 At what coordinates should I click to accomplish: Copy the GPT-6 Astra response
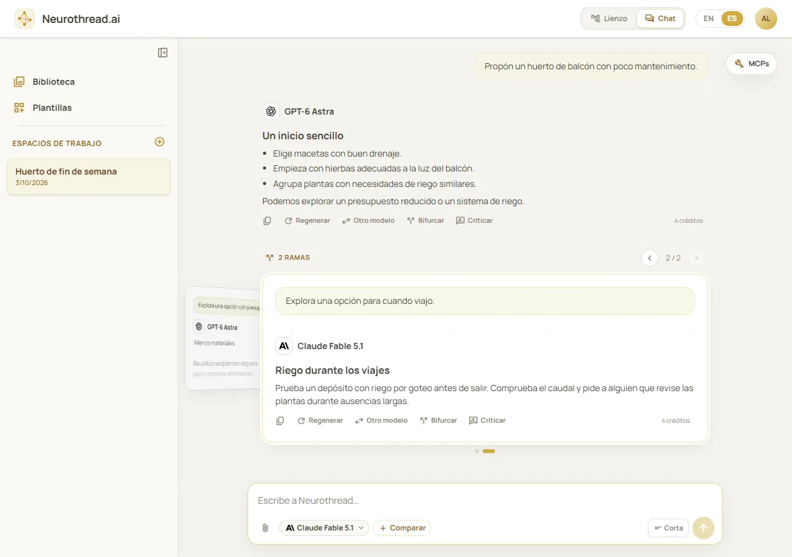[267, 220]
